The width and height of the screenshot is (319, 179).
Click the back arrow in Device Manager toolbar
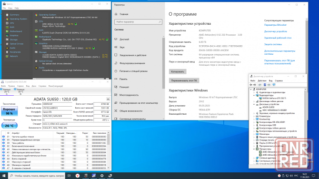pos(251,85)
